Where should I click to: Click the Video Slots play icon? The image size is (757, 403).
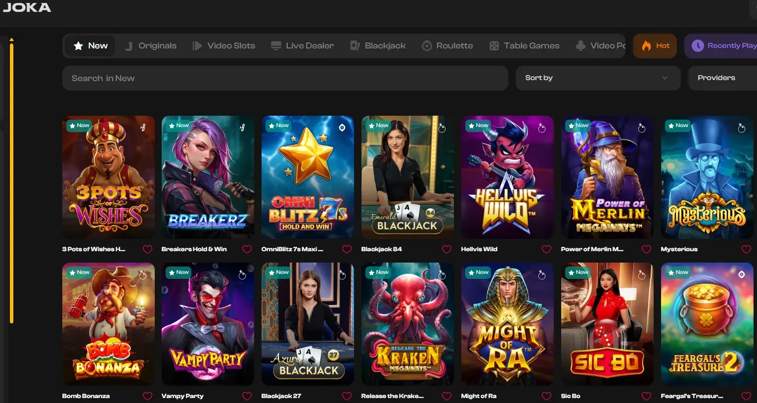197,45
